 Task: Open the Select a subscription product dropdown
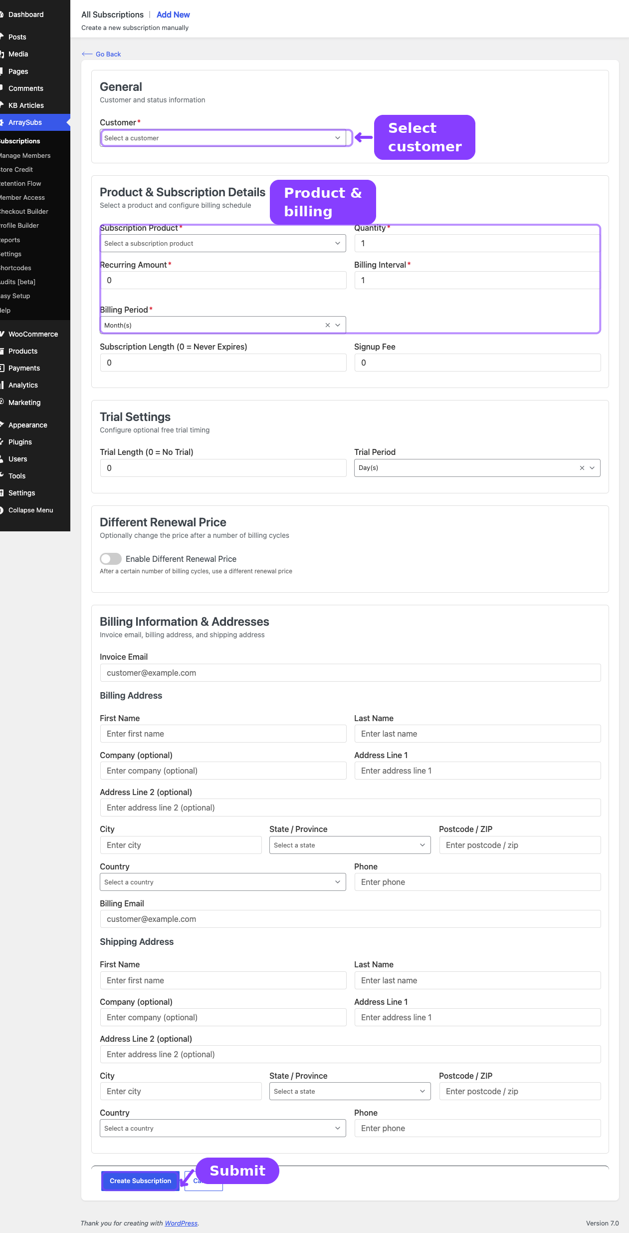[x=223, y=243]
